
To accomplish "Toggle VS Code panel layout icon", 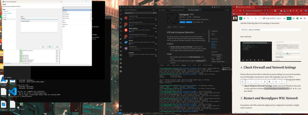I will pos(215,7).
